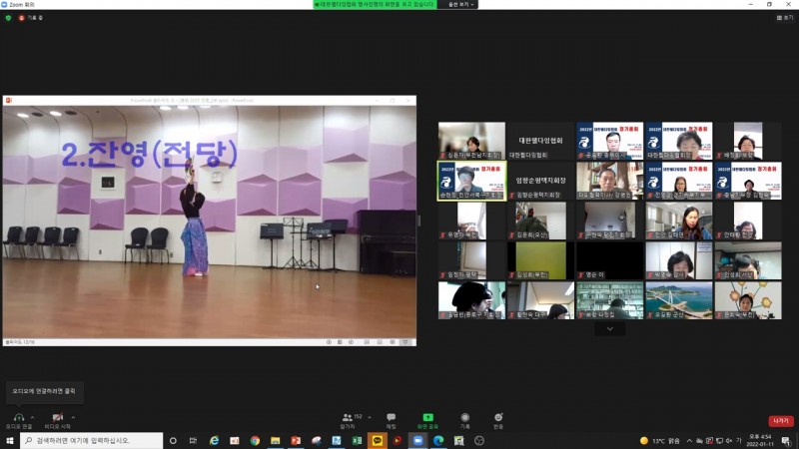
Task: Toggle start video camera button
Action: 58,417
